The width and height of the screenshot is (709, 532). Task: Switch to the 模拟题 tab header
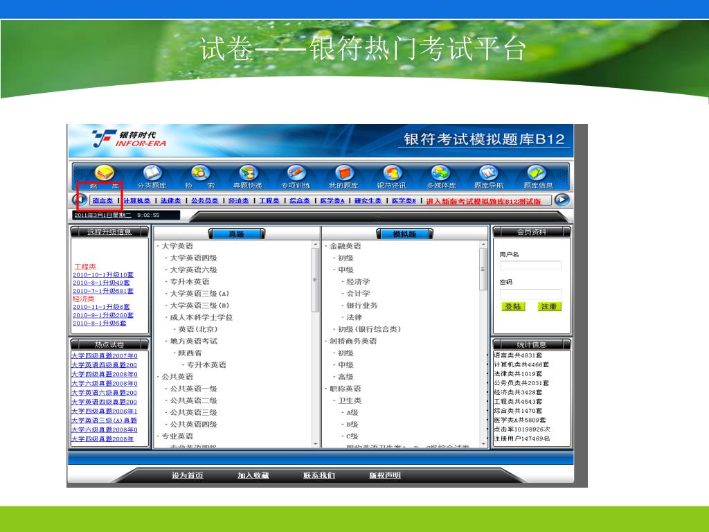click(x=404, y=234)
